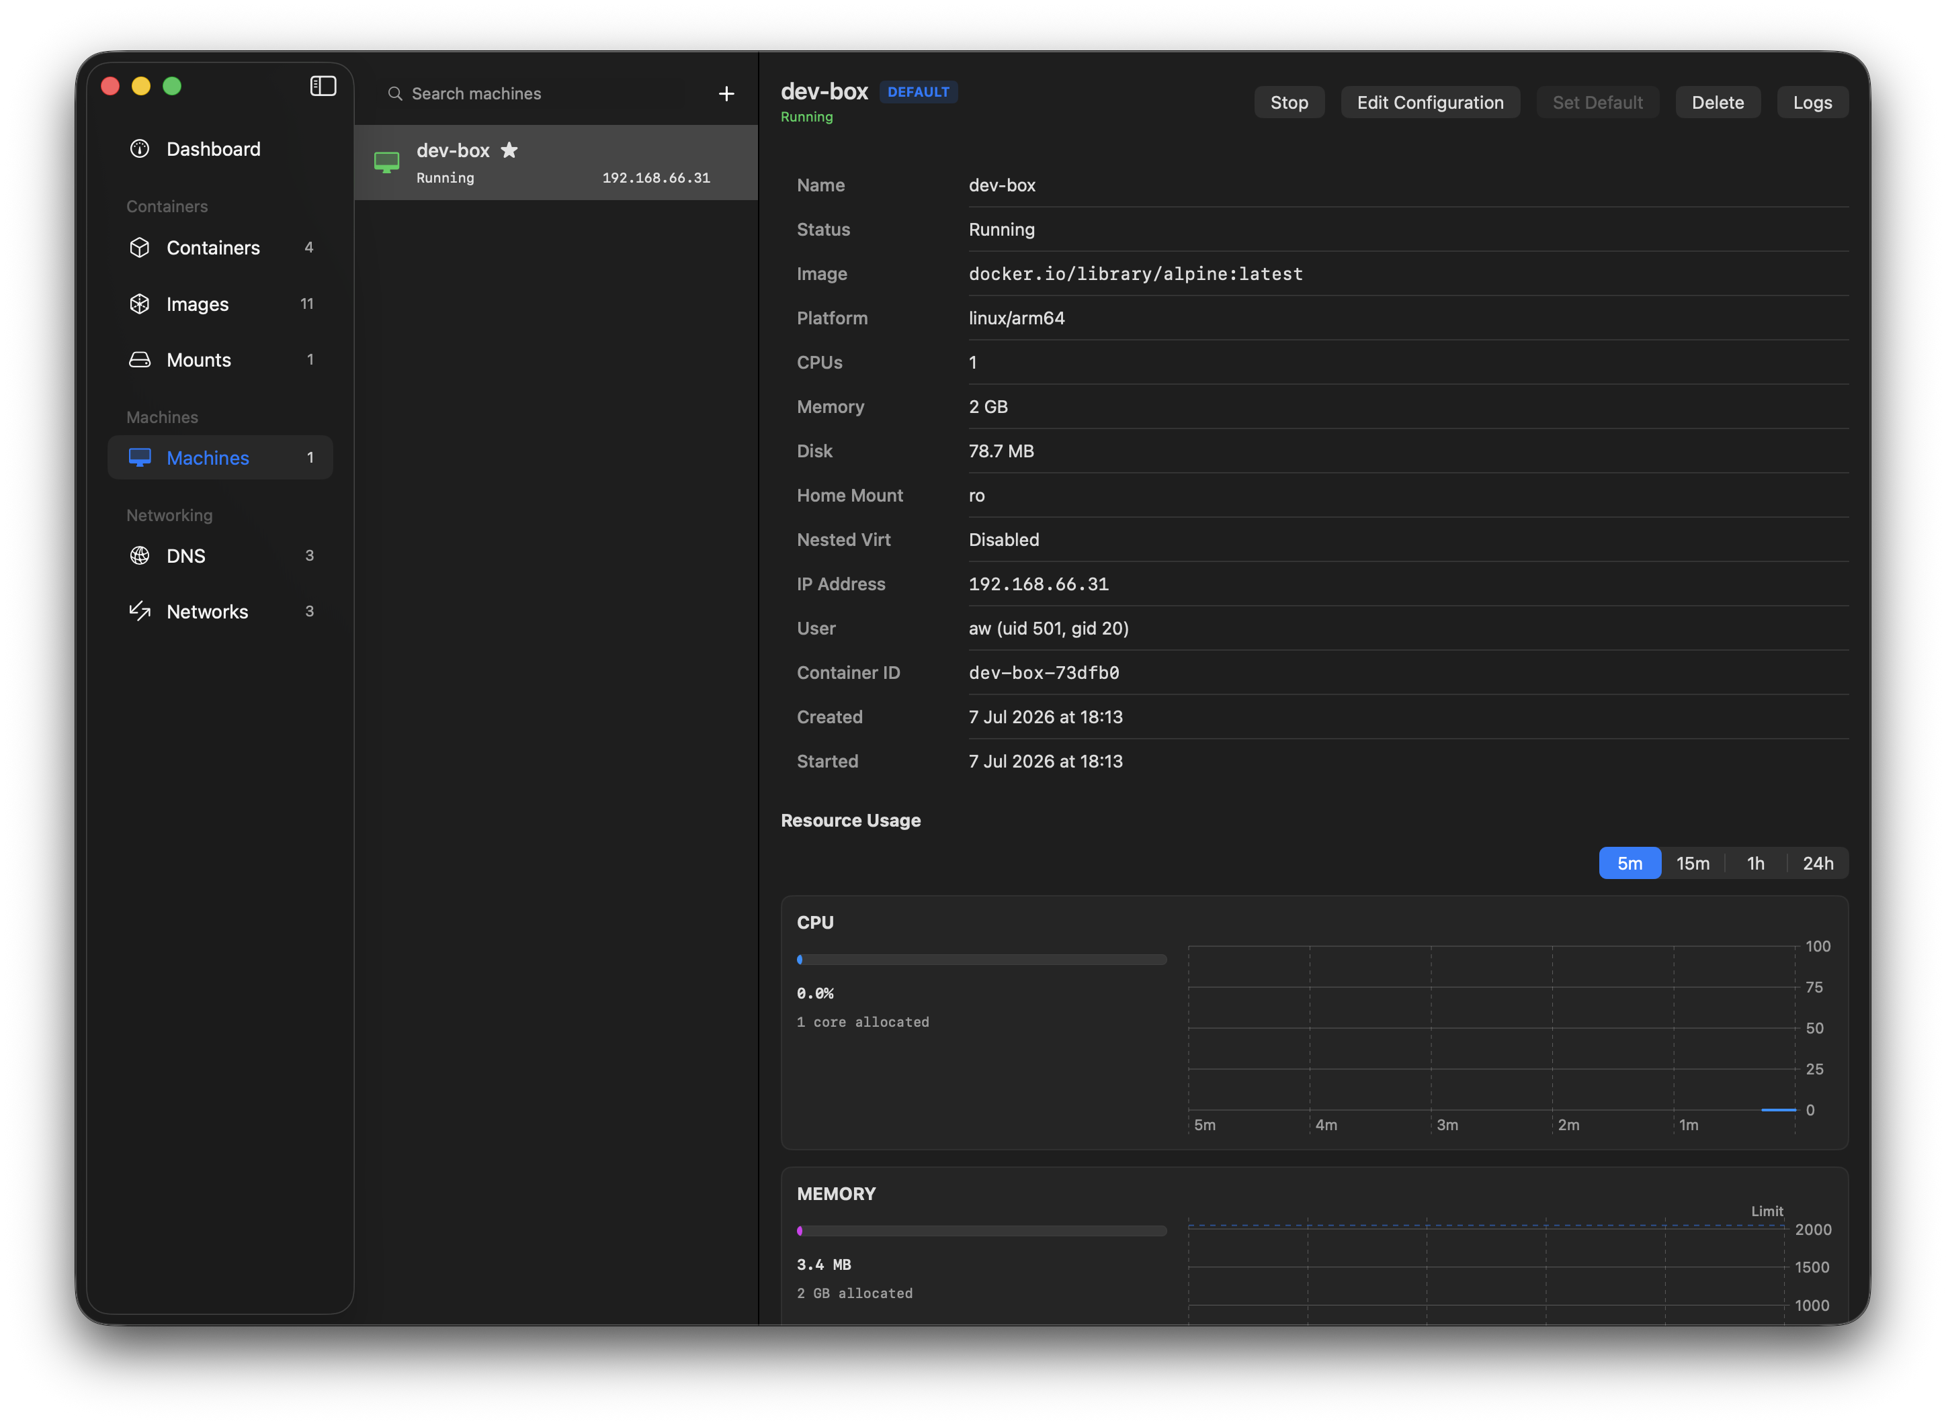Click the 0.0% CPU reading
This screenshot has height=1425, width=1946.
814,993
